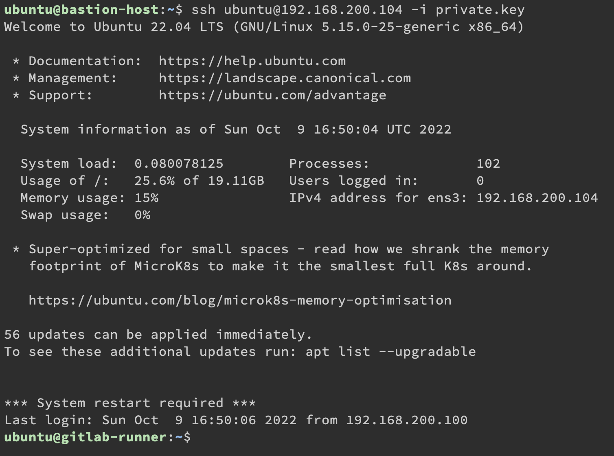Click the Processes count 102
The width and height of the screenshot is (614, 456).
488,164
